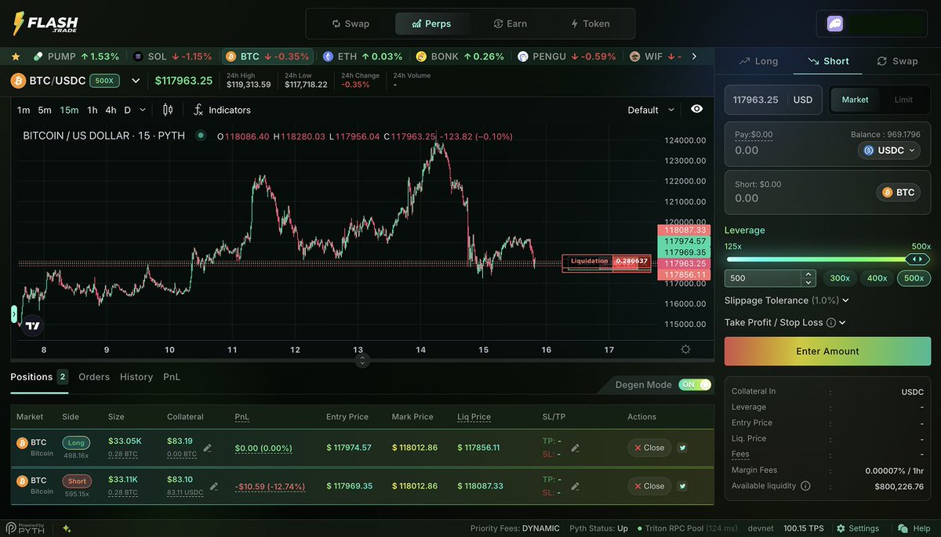
Task: Edit SL/TP for the Short position
Action: click(x=576, y=486)
